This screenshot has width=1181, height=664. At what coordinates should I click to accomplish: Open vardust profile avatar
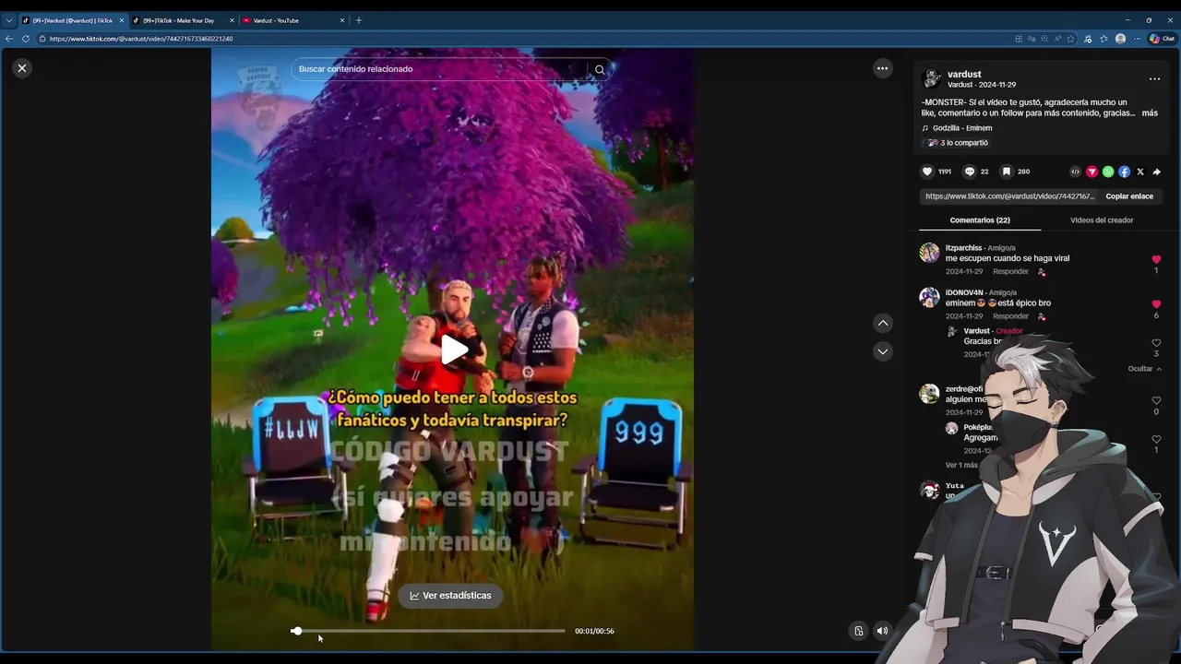tap(932, 78)
